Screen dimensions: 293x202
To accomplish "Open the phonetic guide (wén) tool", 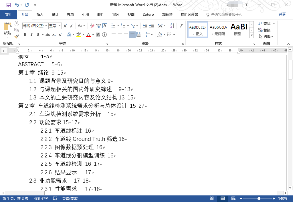I will [98, 26].
